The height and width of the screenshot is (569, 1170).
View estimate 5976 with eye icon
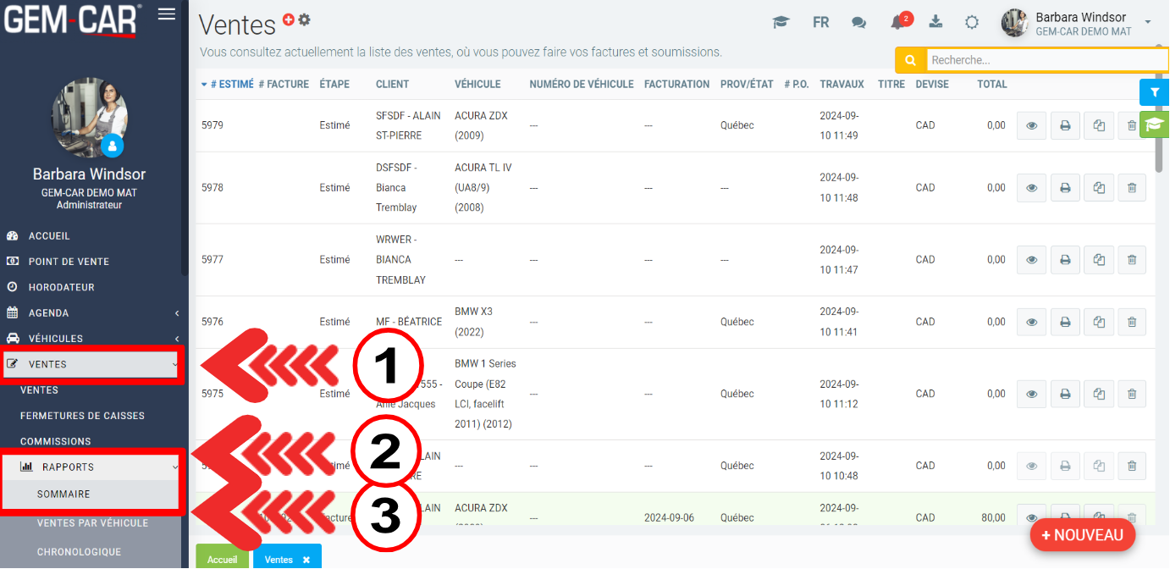pyautogui.click(x=1031, y=322)
